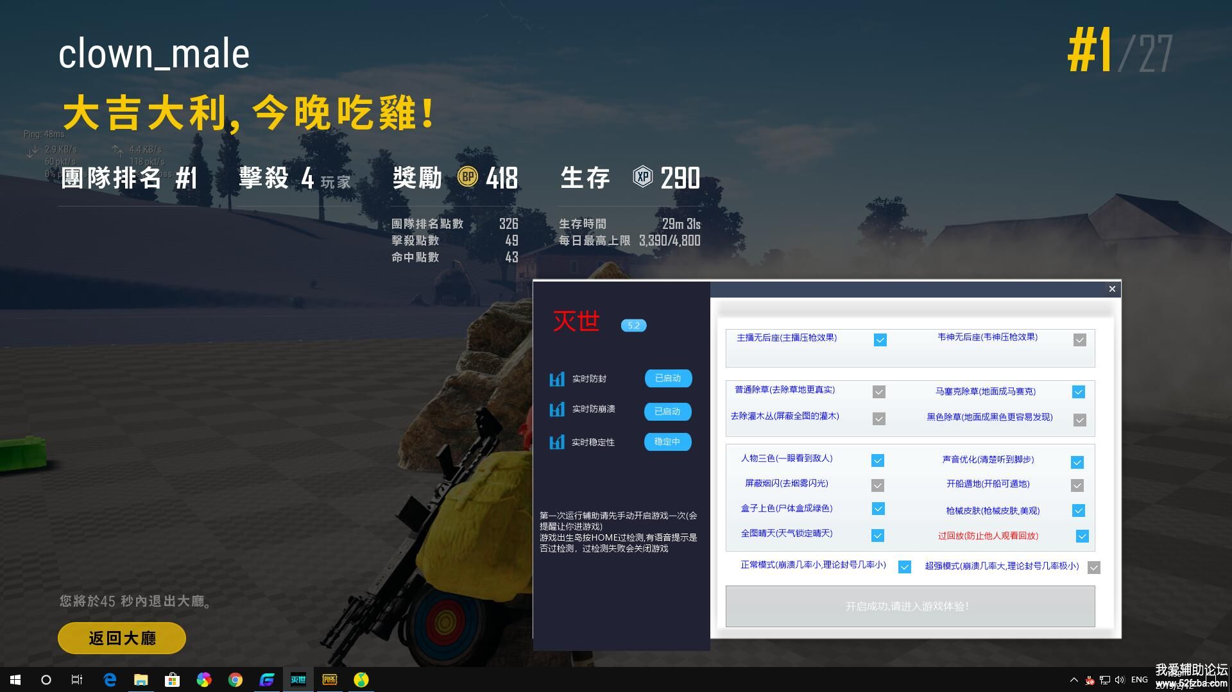
Task: Close the 灭世 tool window
Action: (x=1112, y=289)
